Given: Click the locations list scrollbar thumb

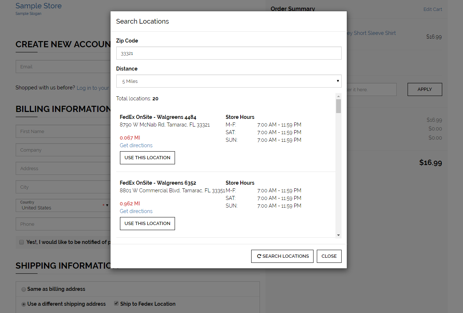Looking at the screenshot, I should (x=339, y=106).
